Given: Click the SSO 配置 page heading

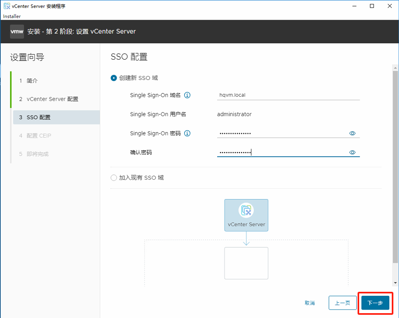Looking at the screenshot, I should tap(129, 57).
